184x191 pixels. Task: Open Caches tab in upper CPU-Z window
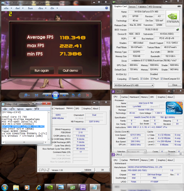coord(124,97)
